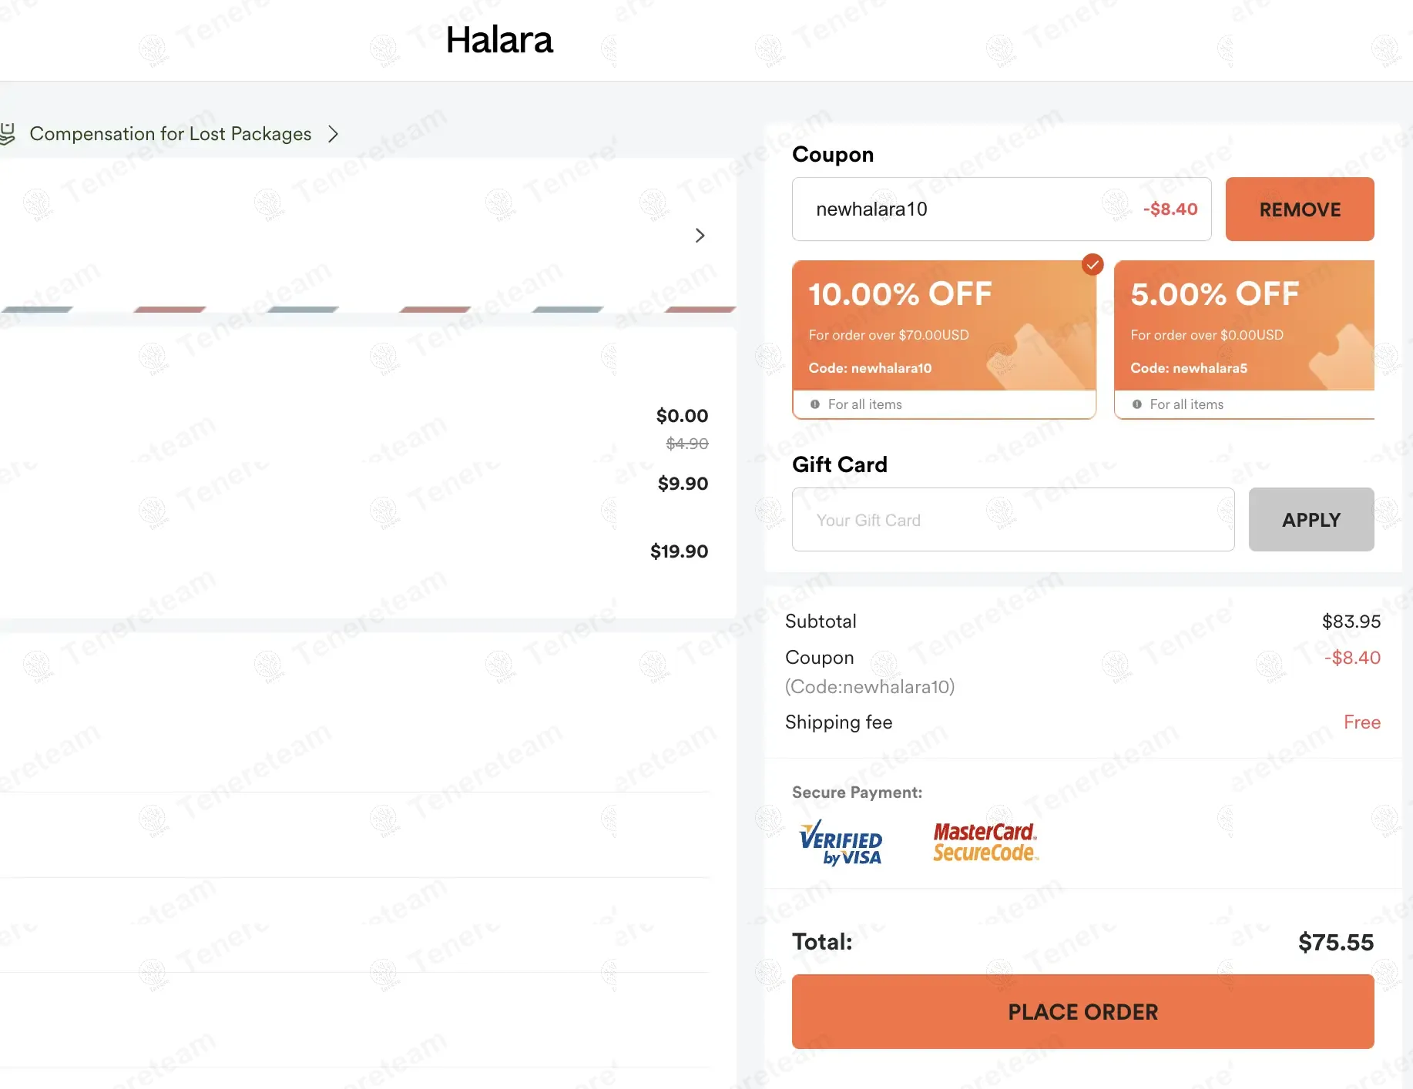1413x1089 pixels.
Task: Remove the applied newhalara10 coupon
Action: point(1299,209)
